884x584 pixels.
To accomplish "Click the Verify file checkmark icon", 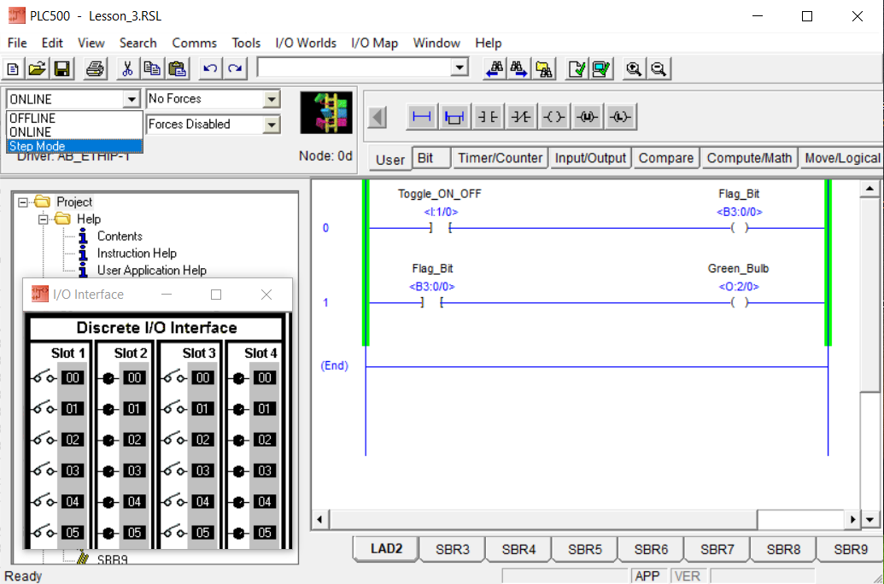I will tap(577, 69).
